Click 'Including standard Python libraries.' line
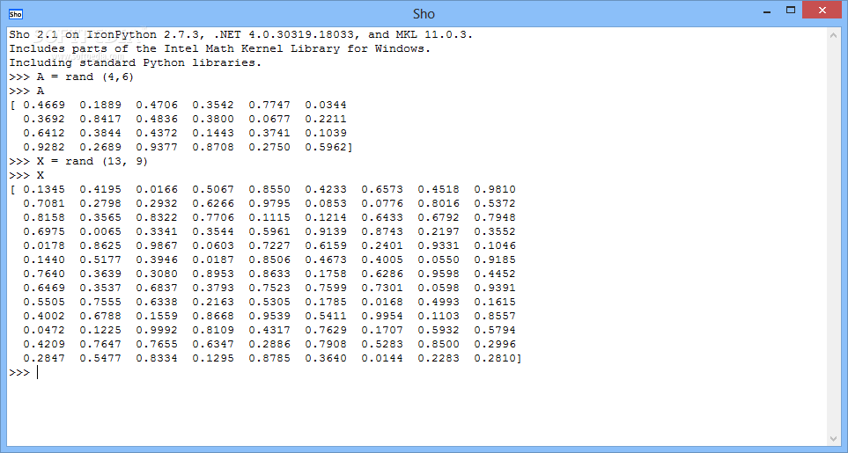The height and width of the screenshot is (453, 848). coord(136,62)
